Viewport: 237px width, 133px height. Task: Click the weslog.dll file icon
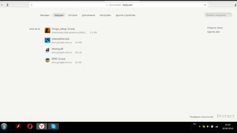[47, 50]
